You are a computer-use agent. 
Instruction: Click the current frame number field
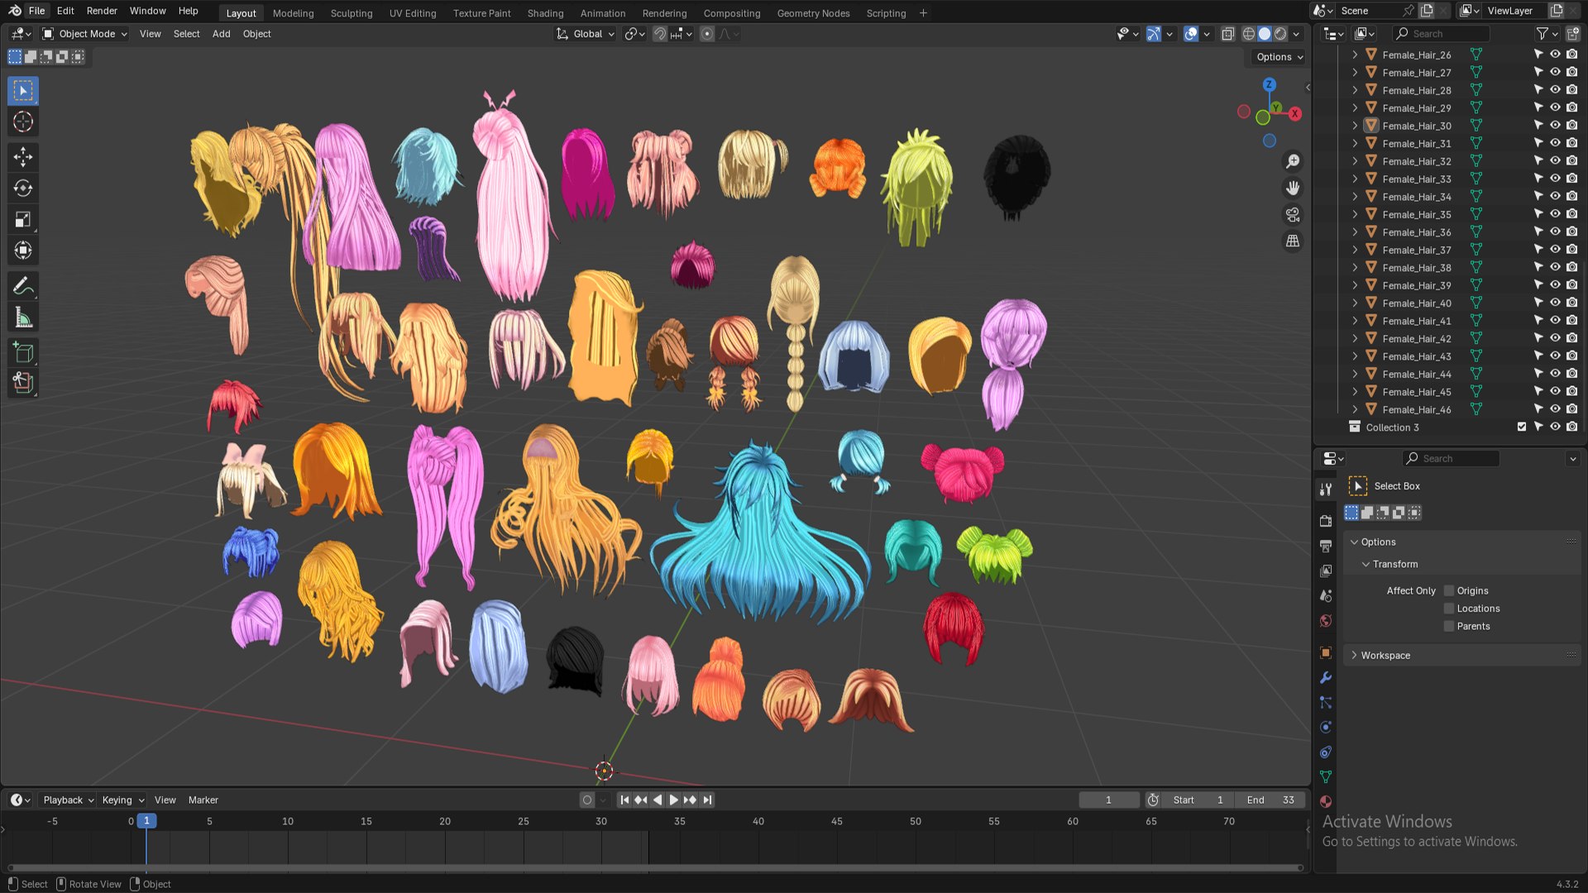(x=1109, y=800)
